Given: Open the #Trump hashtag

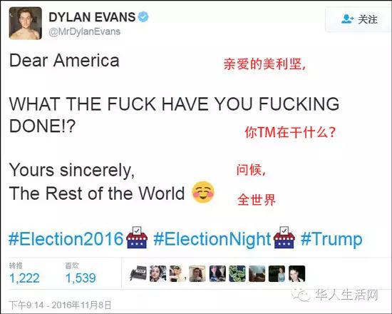Looking at the screenshot, I should (331, 239).
